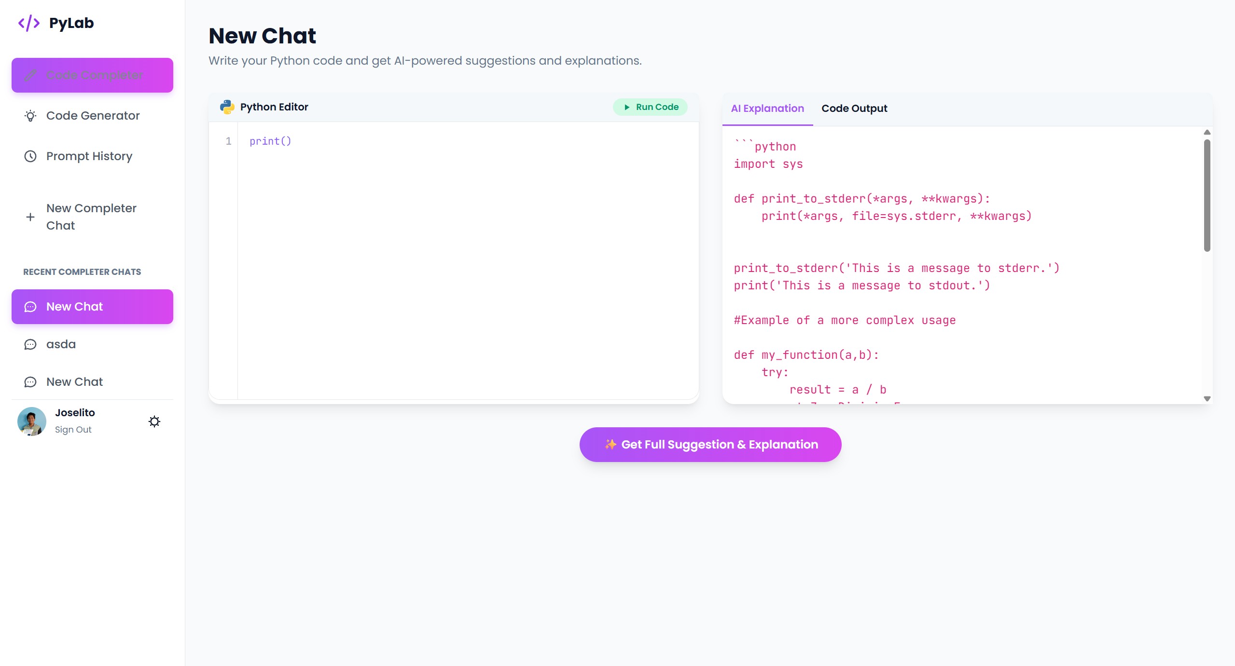
Task: Click the Joselito username
Action: pyautogui.click(x=75, y=413)
